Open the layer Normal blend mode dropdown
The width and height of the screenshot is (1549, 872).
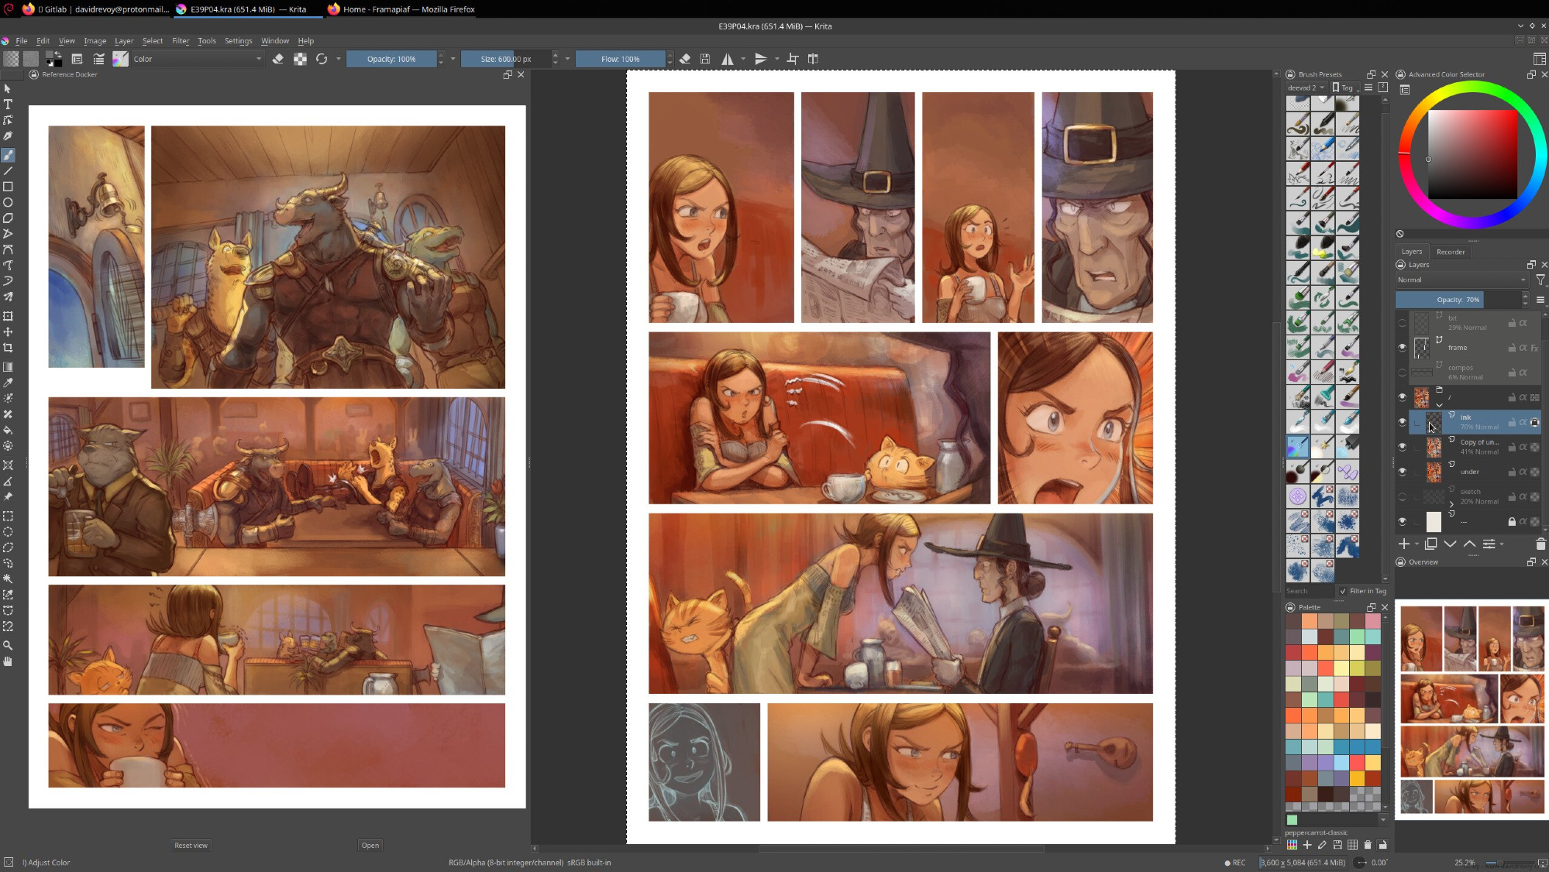(x=1461, y=280)
